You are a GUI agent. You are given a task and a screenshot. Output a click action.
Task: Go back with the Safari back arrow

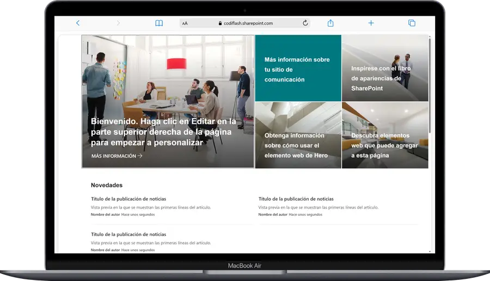(x=78, y=23)
